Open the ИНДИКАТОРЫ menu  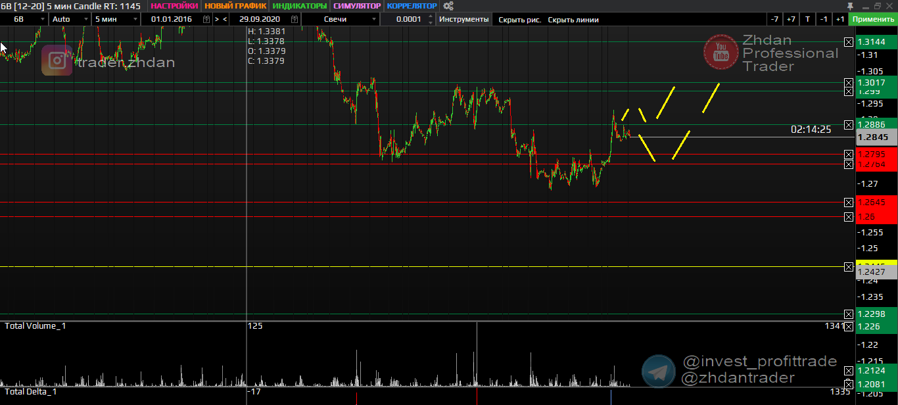click(x=299, y=6)
